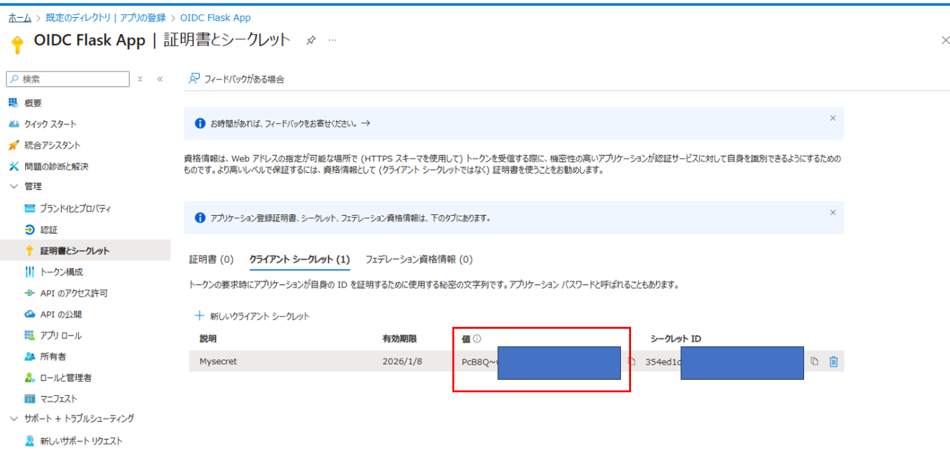Delete Mysecret with the trash icon
The width and height of the screenshot is (950, 457).
(833, 361)
